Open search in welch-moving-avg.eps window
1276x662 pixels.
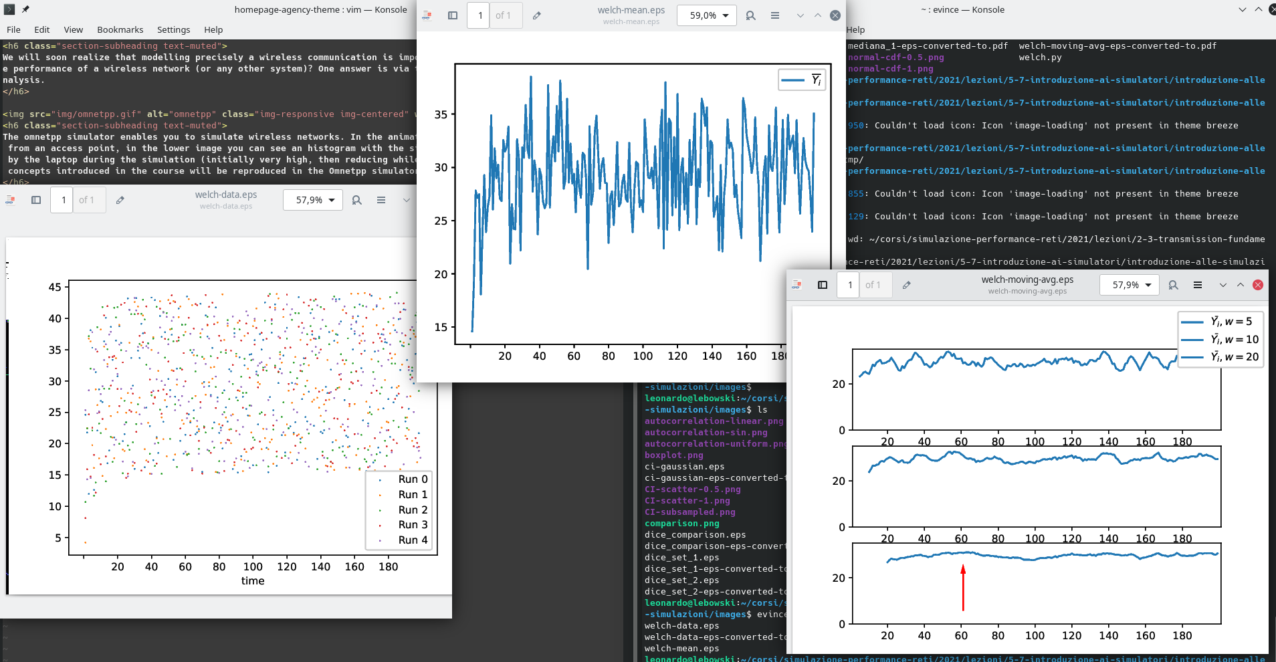pos(1173,285)
